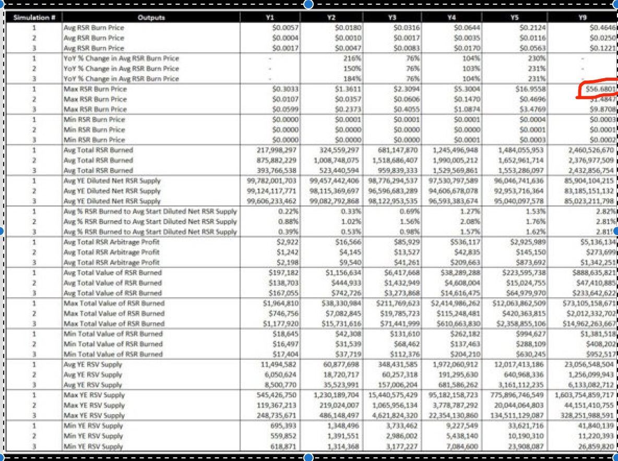Select the left edge crop handle
Viewport: 618px width, 461px height.
point(1,231)
